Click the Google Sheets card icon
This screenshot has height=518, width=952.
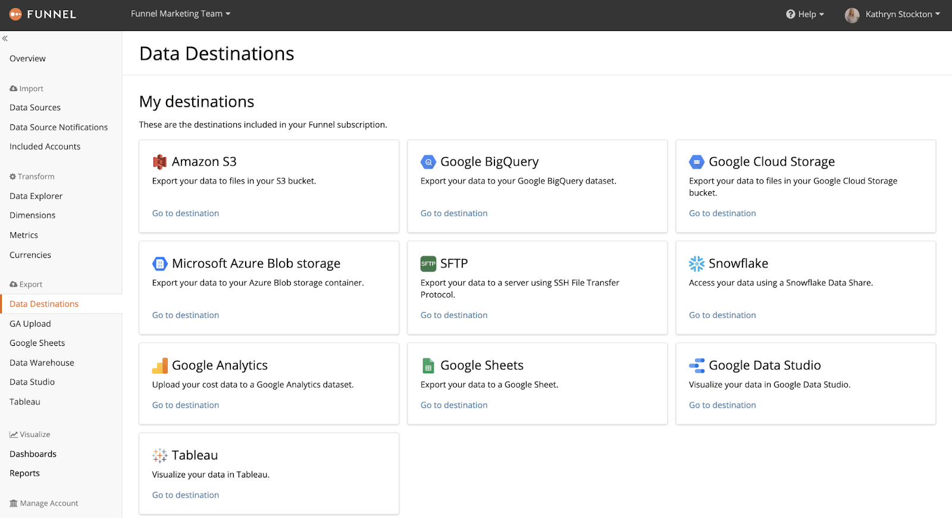(428, 366)
